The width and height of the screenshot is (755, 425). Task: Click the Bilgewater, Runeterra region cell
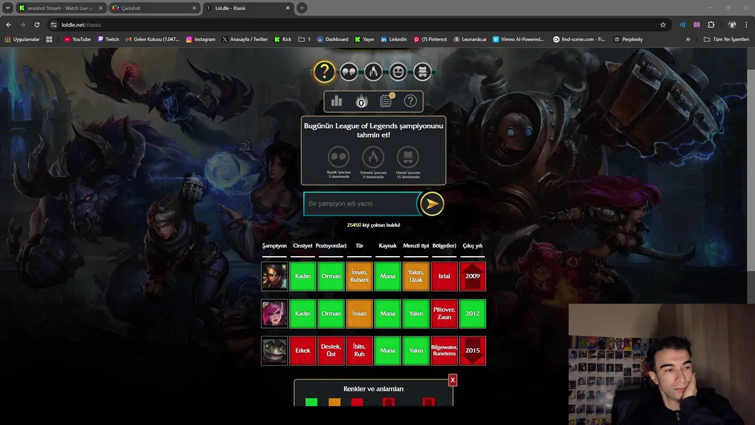[444, 351]
